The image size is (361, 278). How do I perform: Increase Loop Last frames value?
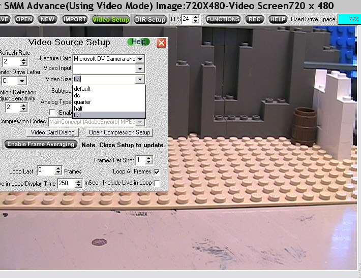pos(58,168)
